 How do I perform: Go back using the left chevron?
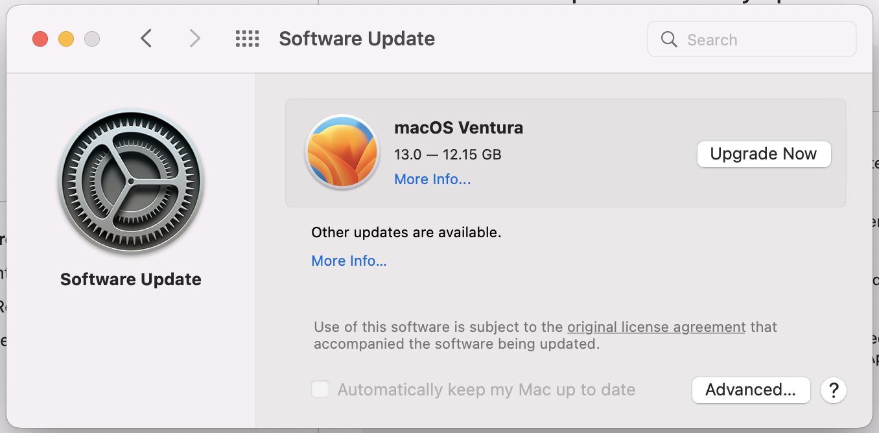pos(146,39)
